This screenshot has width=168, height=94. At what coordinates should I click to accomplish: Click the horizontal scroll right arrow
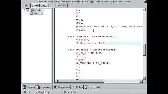coord(141,81)
